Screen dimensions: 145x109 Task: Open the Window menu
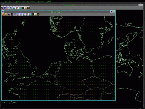click(41, 2)
